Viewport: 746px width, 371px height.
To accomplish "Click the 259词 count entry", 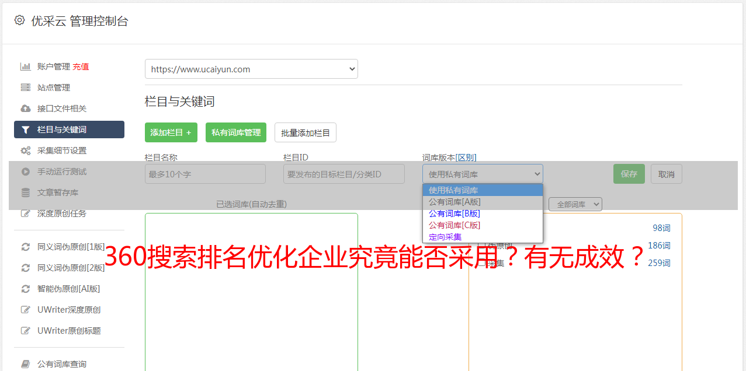I will [659, 263].
